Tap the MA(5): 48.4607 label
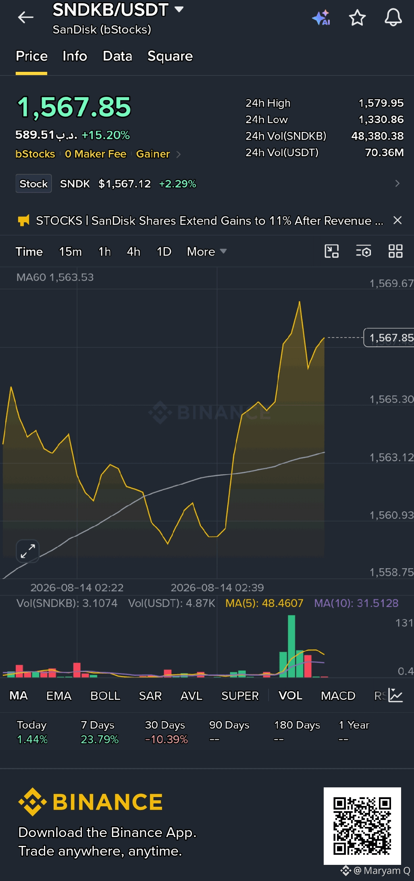Viewport: 414px width, 881px height. [264, 603]
